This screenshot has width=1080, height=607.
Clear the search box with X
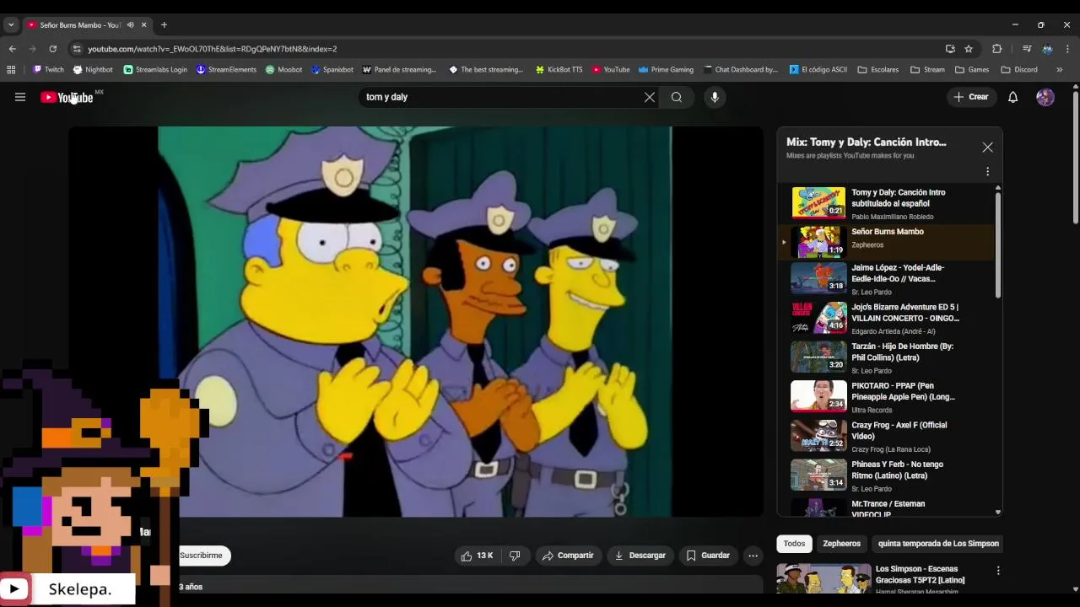click(650, 97)
